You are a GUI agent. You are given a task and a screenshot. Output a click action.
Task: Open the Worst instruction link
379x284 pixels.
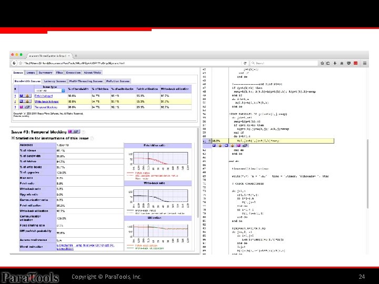click(x=86, y=247)
